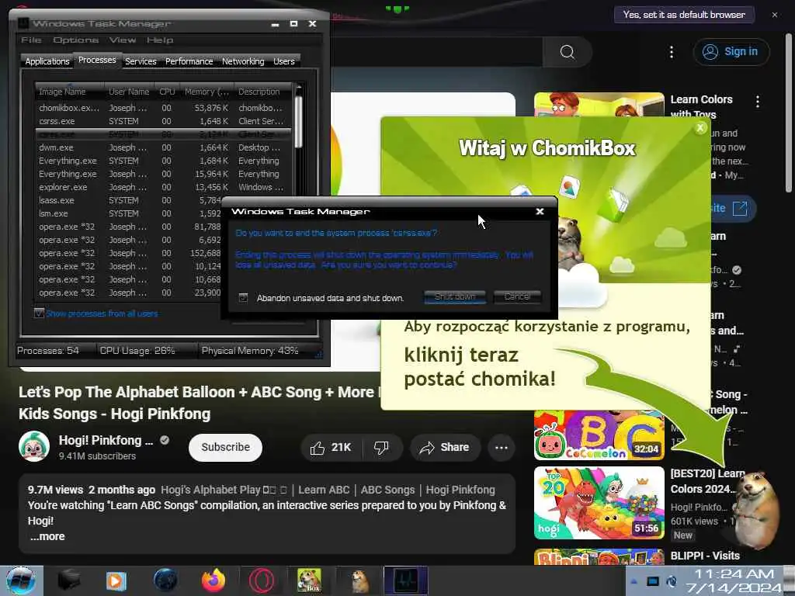This screenshot has height=596, width=795.
Task: Click Yes, set it as default browser
Action: pyautogui.click(x=684, y=15)
